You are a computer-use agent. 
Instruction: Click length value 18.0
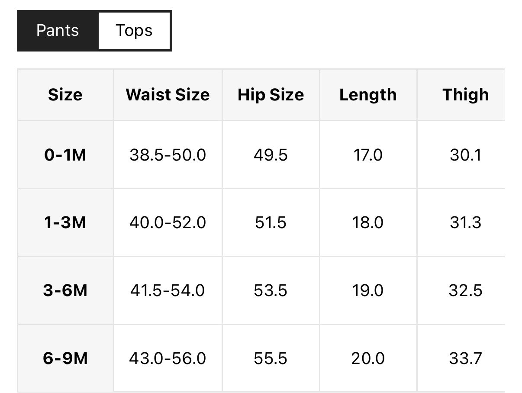click(x=368, y=222)
